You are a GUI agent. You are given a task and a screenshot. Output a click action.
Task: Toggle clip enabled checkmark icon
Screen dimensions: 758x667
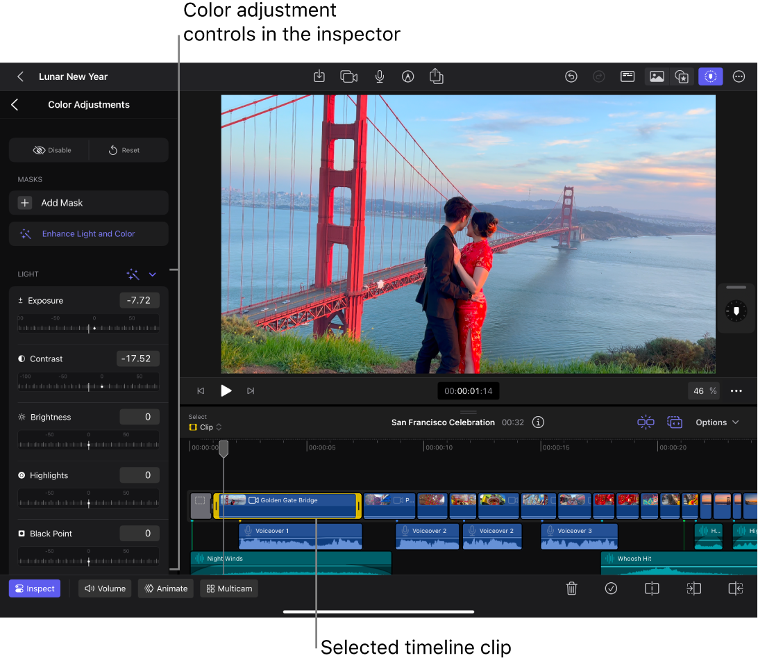[611, 588]
